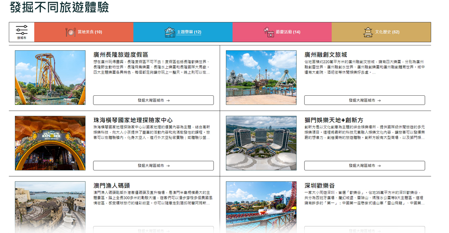Viewport: 449px width, 233px height.
Task: Click the 深圳歡樂谷 description paragraph
Action: click(364, 198)
